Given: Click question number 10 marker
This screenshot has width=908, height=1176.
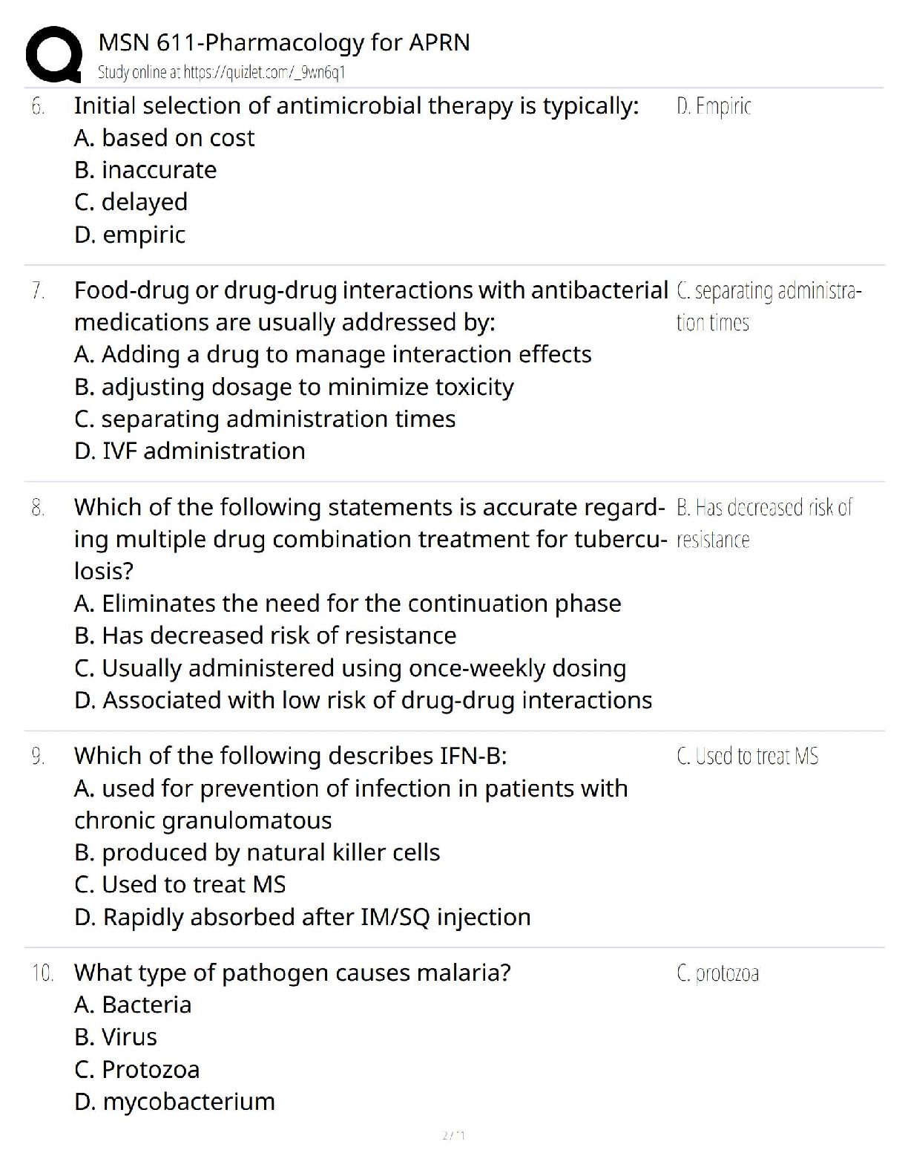Looking at the screenshot, I should coord(42,973).
